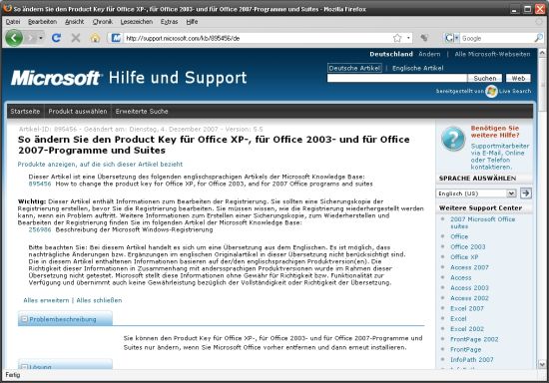
Task: Click the magnifier search icon in the Google box
Action: pyautogui.click(x=538, y=38)
